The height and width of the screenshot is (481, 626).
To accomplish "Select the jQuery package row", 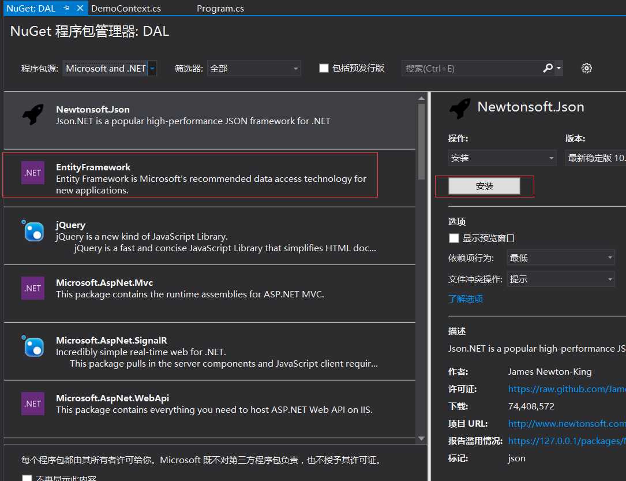I will [x=209, y=236].
